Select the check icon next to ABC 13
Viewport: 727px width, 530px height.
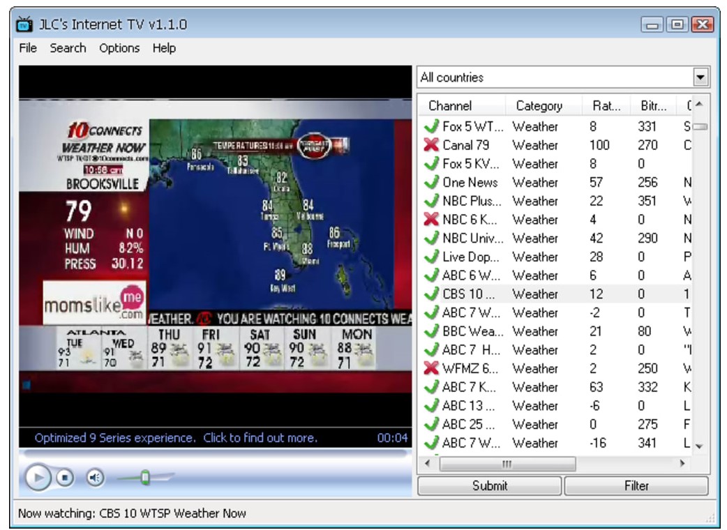431,405
